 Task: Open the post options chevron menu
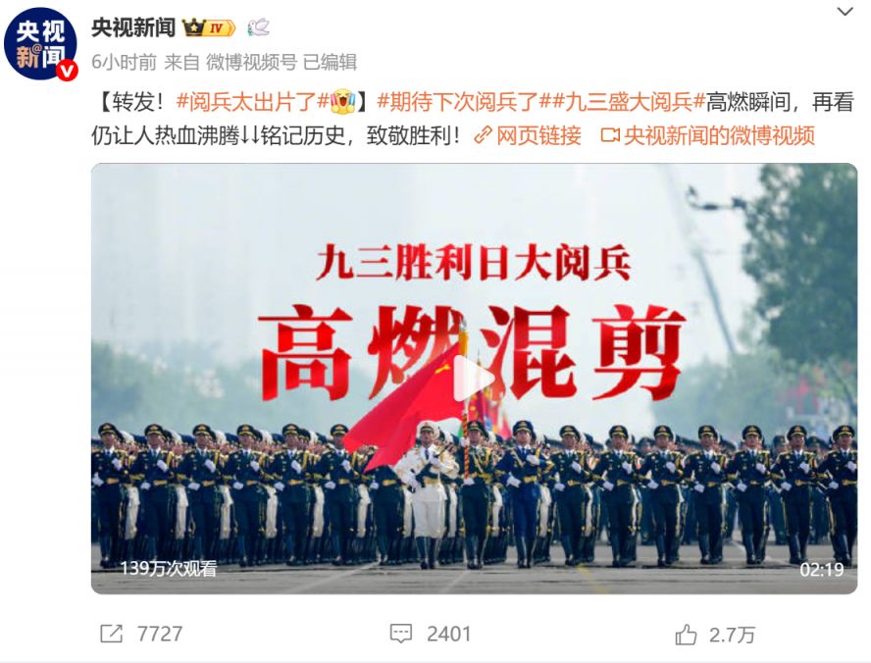(845, 11)
